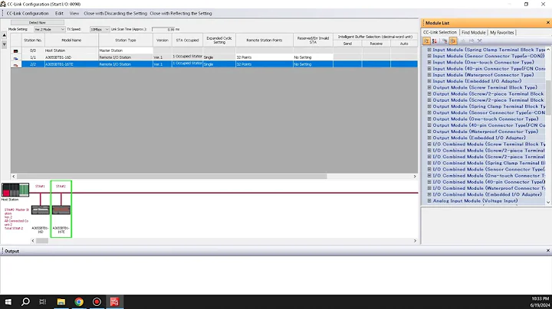Open the Edit menu

(x=59, y=13)
